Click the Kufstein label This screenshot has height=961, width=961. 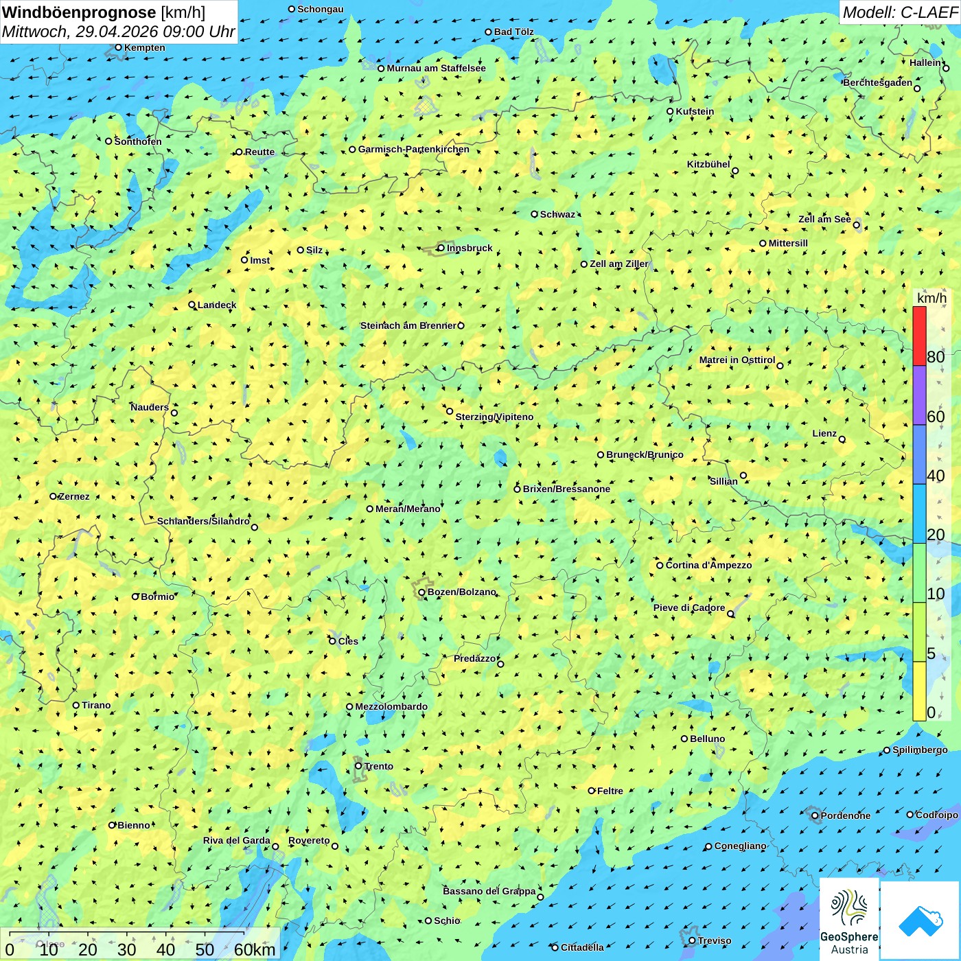click(695, 111)
